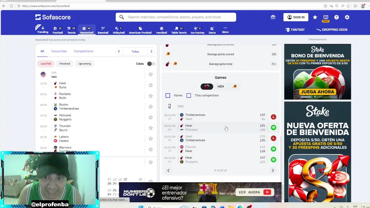Open the American Football tab
Image resolution: width=370 pixels, height=208 pixels.
(140, 30)
